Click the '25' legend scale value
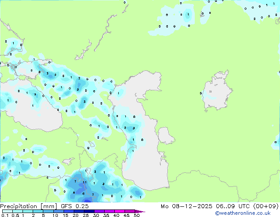This screenshot has height=217, width=280. 86,215
